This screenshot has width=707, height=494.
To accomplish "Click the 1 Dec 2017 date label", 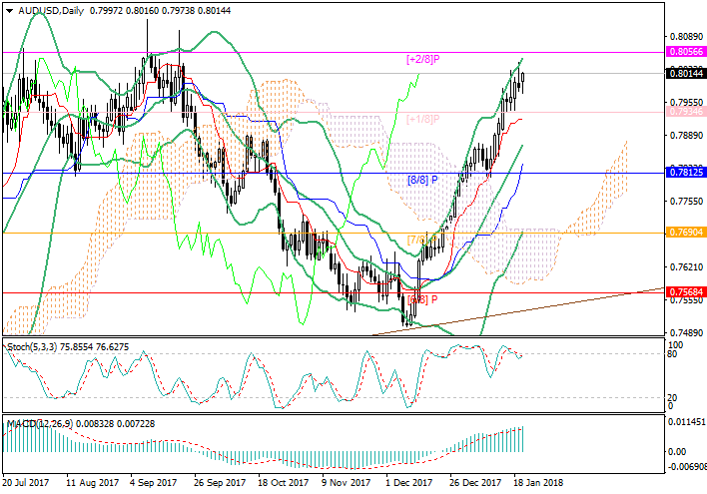I will point(409,483).
